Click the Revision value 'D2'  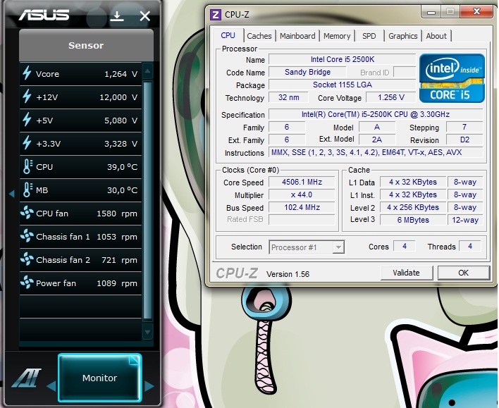click(x=464, y=140)
